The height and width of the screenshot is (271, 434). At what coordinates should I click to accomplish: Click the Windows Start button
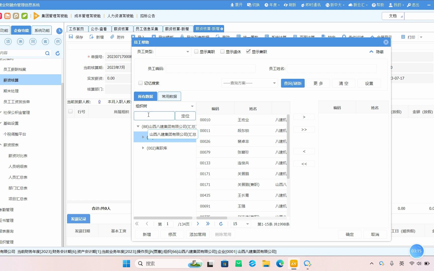point(126,263)
